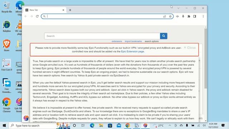Open a new tab with plus button
The width and height of the screenshot is (229, 129).
pos(70,10)
